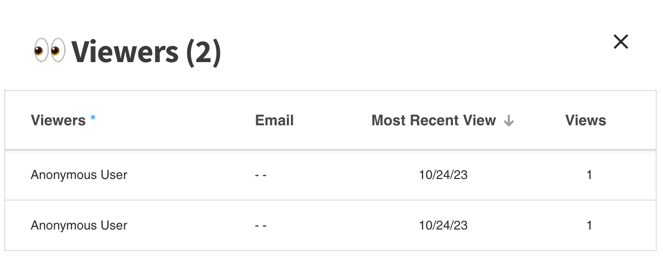Sort table by Views column header
This screenshot has height=259, width=663.
(586, 121)
